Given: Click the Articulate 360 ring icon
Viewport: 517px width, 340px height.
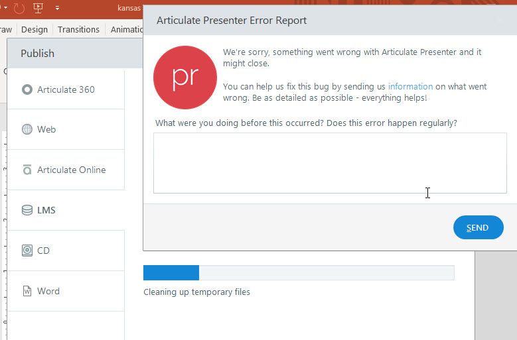Looking at the screenshot, I should click(27, 89).
